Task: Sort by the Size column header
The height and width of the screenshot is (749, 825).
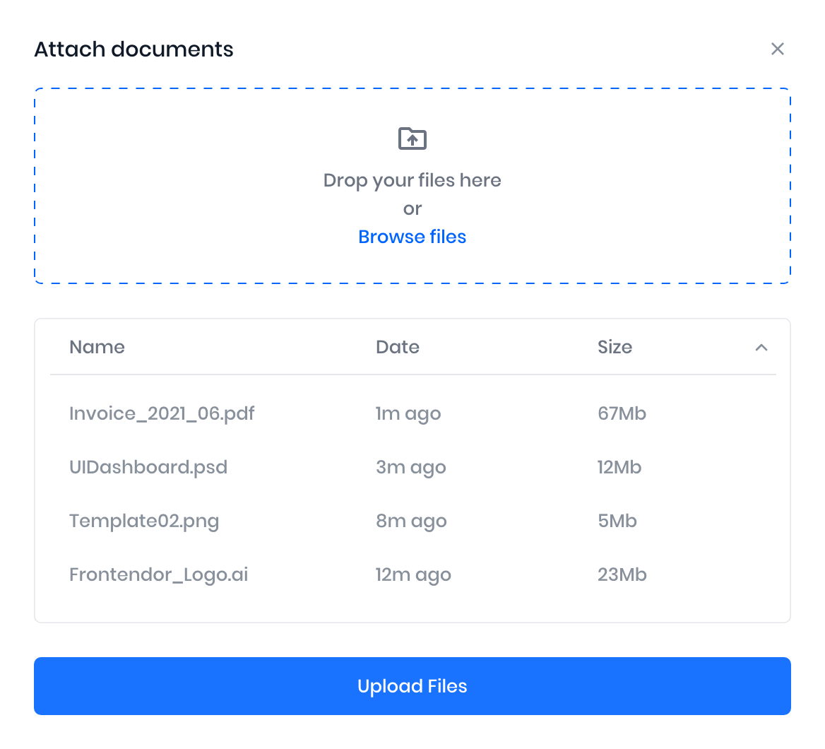Action: tap(615, 347)
